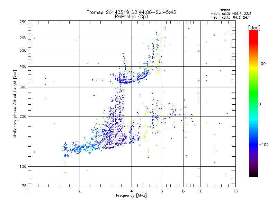Click the x-axis '10' tick label

[200, 191]
